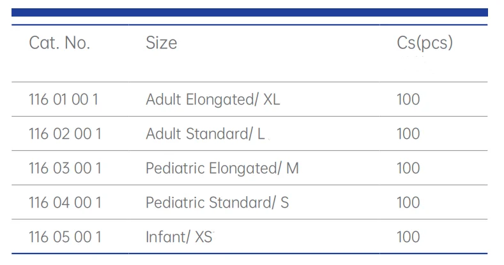The height and width of the screenshot is (265, 504).
Task: Select catalog number 116 03 00 1
Action: click(x=65, y=168)
